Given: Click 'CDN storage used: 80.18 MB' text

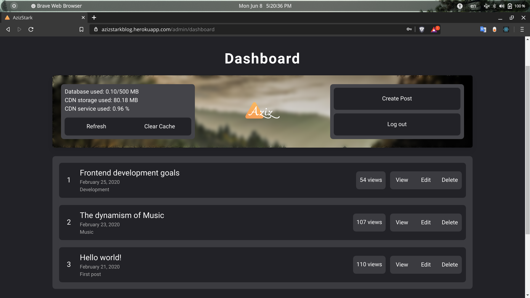Looking at the screenshot, I should (x=101, y=100).
